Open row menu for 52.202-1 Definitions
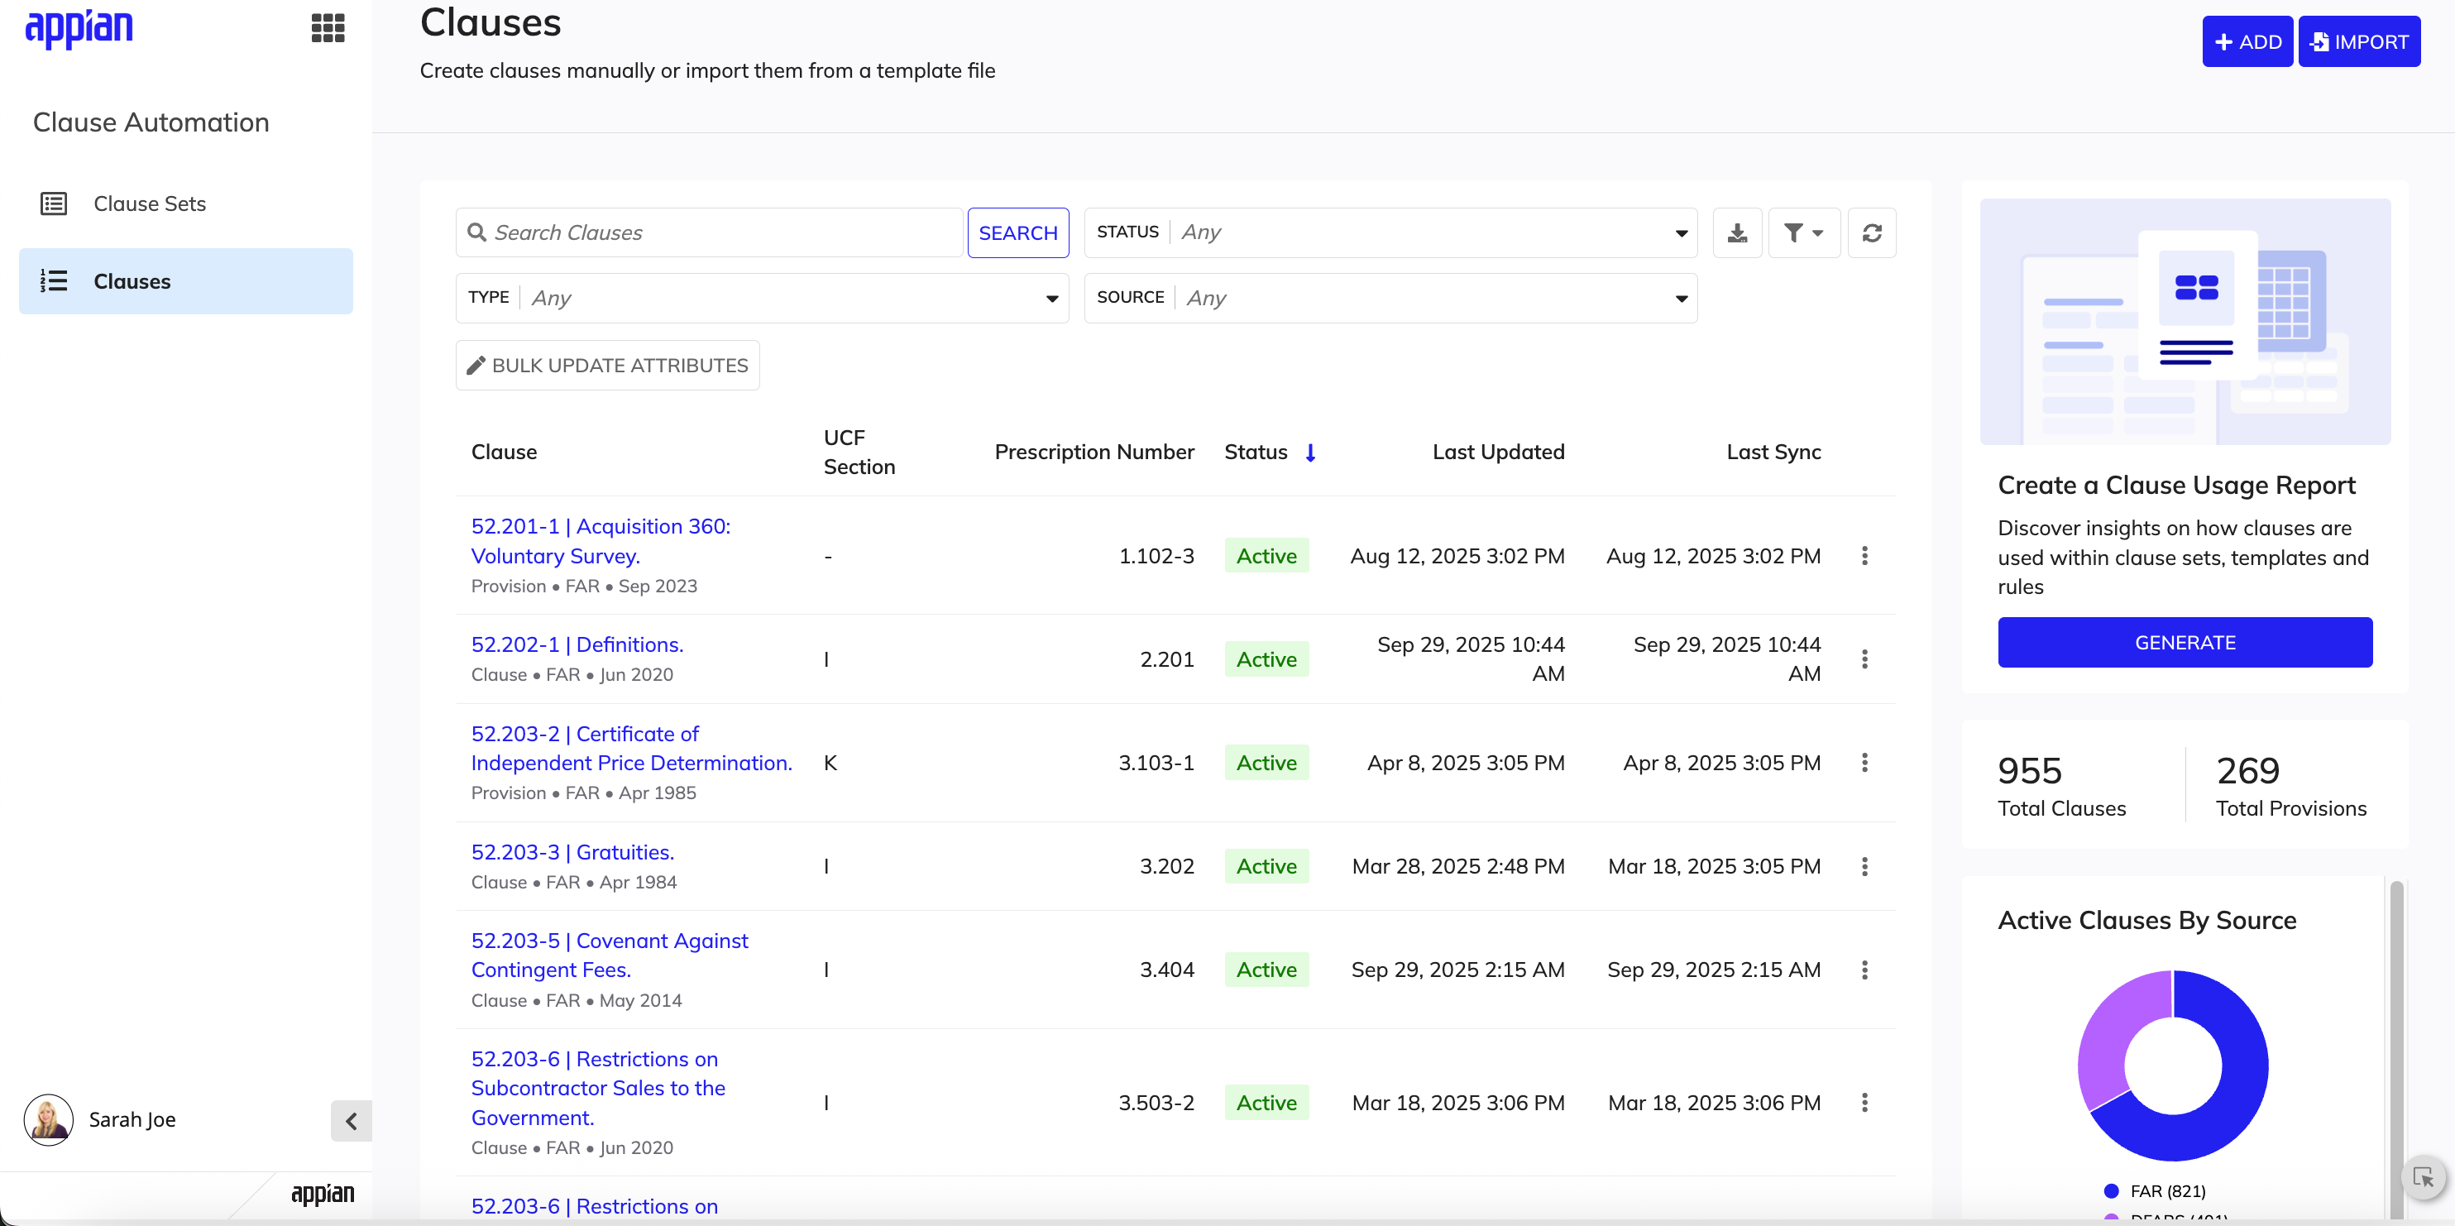This screenshot has height=1226, width=2455. coord(1864,658)
